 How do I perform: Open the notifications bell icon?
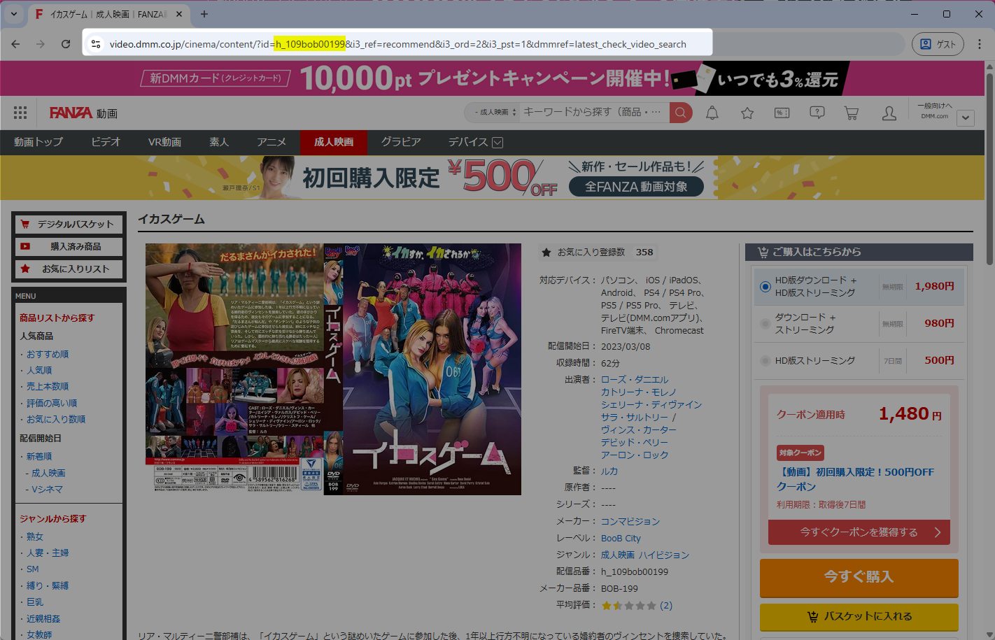click(x=712, y=113)
